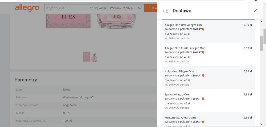The image size is (266, 127).
Task: Click the 'Parametry' heading
Action: 26,80
